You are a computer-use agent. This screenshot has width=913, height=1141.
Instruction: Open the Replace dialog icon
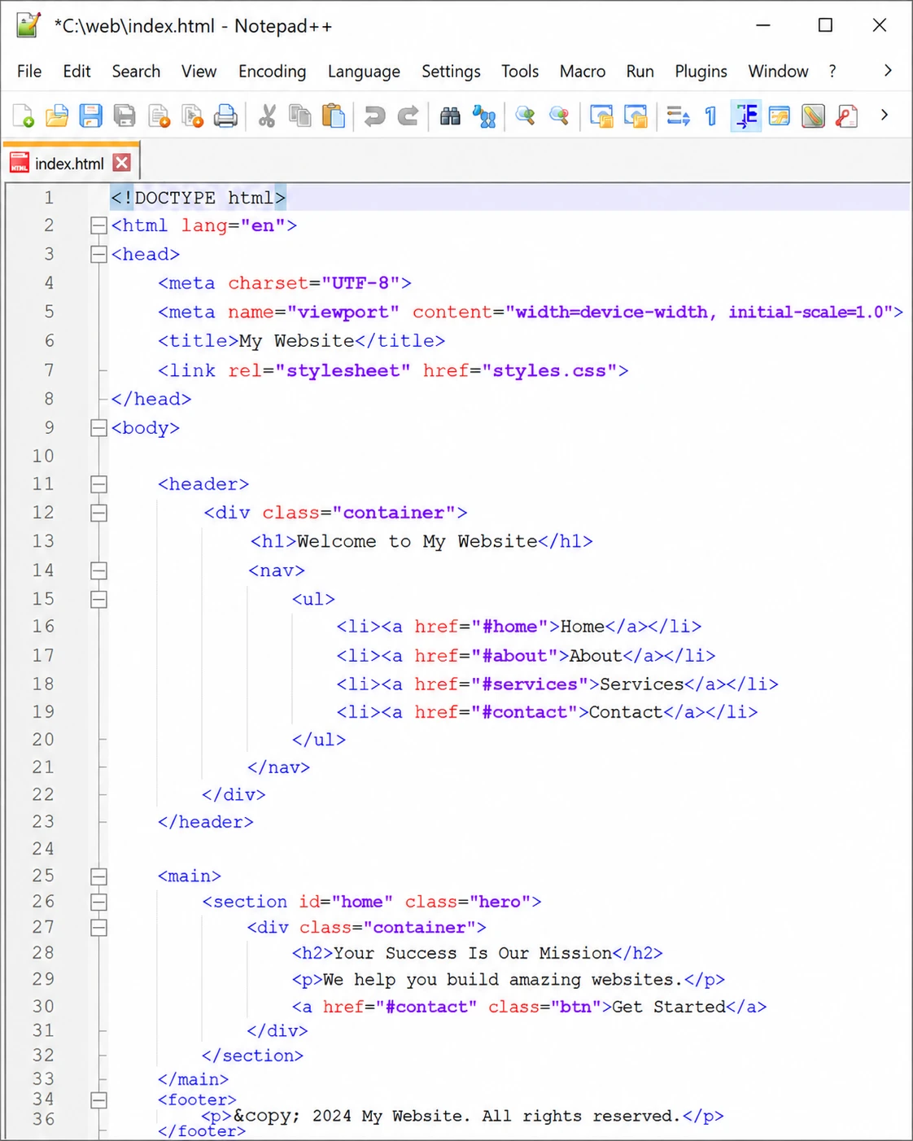pyautogui.click(x=484, y=116)
